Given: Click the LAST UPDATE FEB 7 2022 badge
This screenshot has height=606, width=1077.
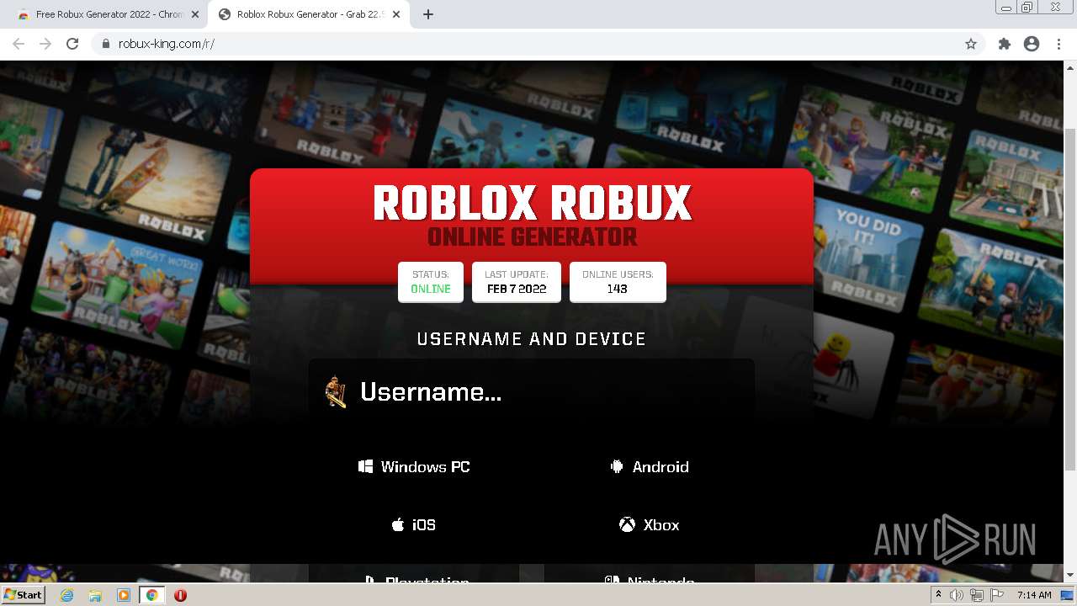Looking at the screenshot, I should [x=517, y=282].
